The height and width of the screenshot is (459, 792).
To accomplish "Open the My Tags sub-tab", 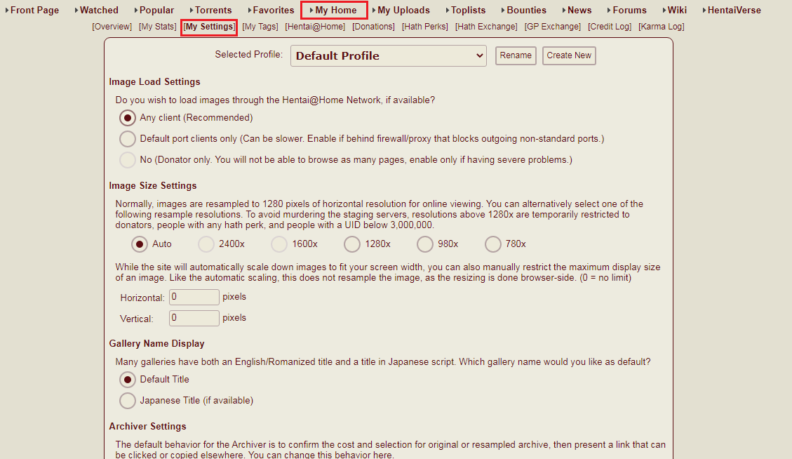I will (260, 26).
